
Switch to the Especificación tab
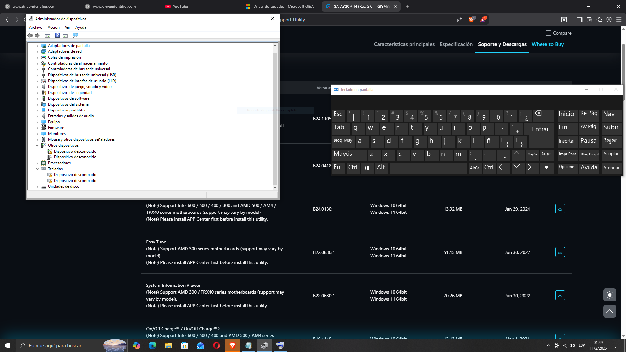456,44
